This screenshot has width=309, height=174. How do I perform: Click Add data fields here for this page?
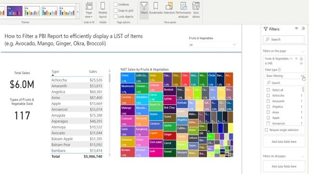click(284, 142)
